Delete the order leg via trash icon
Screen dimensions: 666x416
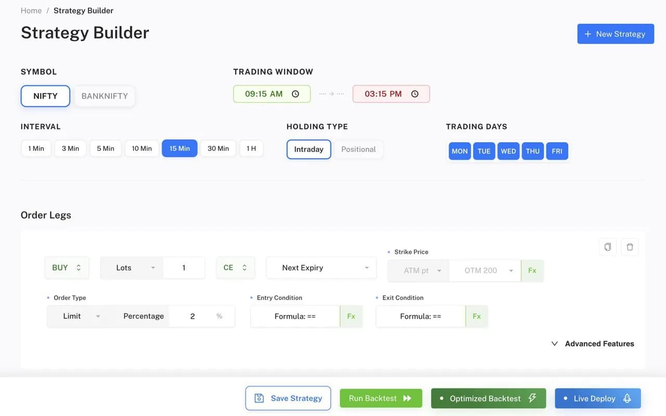(630, 247)
